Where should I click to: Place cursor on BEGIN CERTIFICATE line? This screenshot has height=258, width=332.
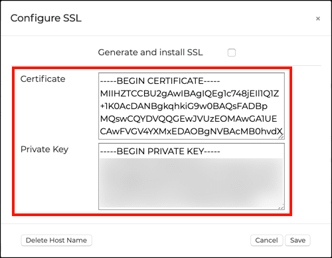pyautogui.click(x=160, y=81)
